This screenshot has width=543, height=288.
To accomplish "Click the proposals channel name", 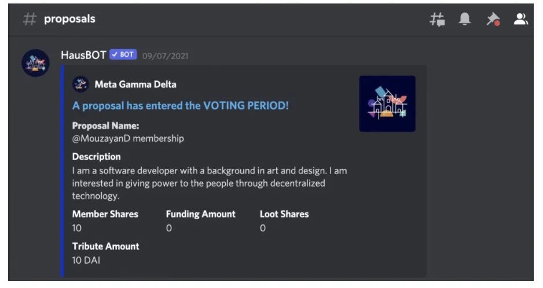I will [x=69, y=19].
